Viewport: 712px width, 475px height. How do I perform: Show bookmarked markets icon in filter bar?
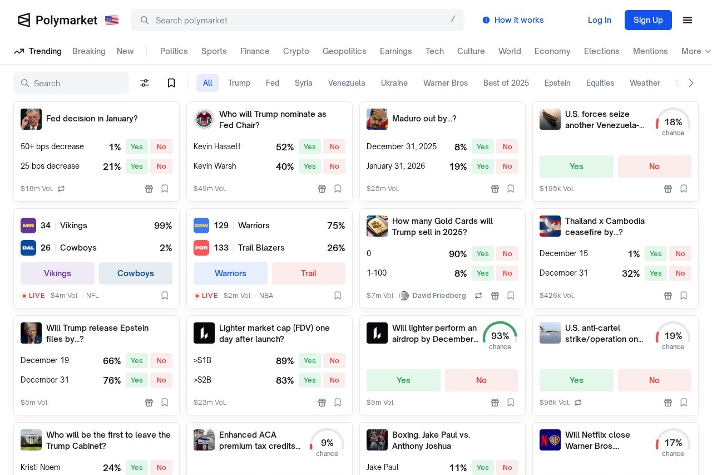click(171, 83)
